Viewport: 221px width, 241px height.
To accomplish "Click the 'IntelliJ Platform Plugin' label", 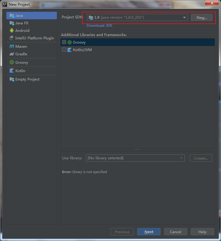I will 35,38.
